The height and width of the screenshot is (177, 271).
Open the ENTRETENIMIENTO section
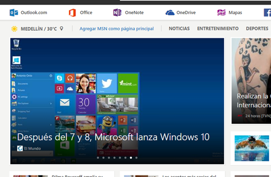click(x=218, y=28)
